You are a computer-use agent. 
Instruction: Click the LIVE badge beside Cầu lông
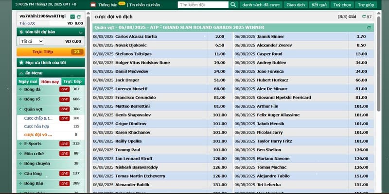[64, 174]
